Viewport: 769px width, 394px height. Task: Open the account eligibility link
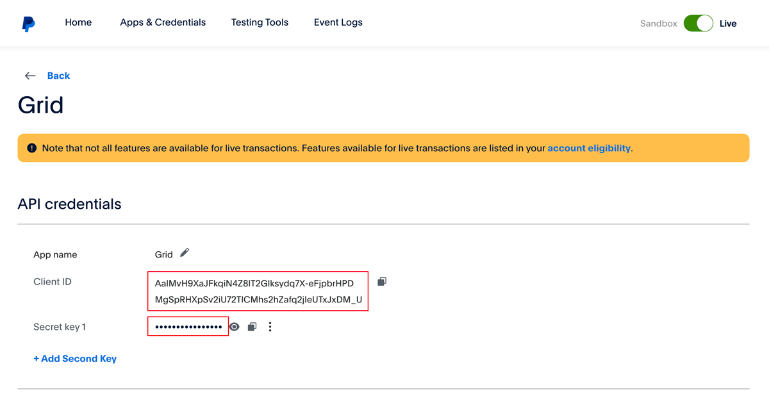coord(589,148)
